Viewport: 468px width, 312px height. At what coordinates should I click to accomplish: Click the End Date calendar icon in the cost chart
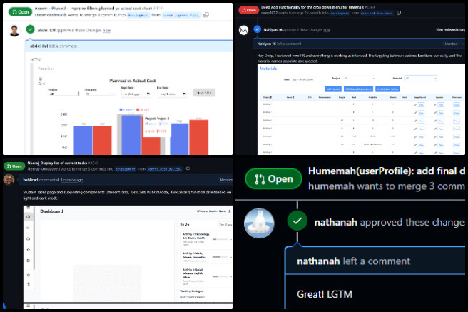coord(184,94)
